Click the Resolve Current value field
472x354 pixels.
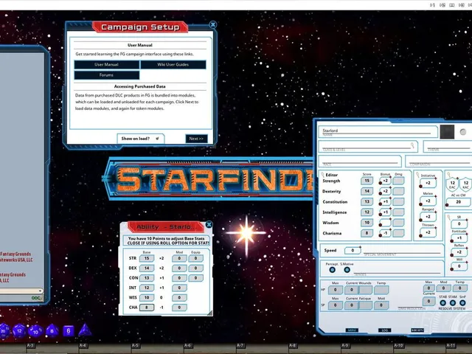[428, 301]
